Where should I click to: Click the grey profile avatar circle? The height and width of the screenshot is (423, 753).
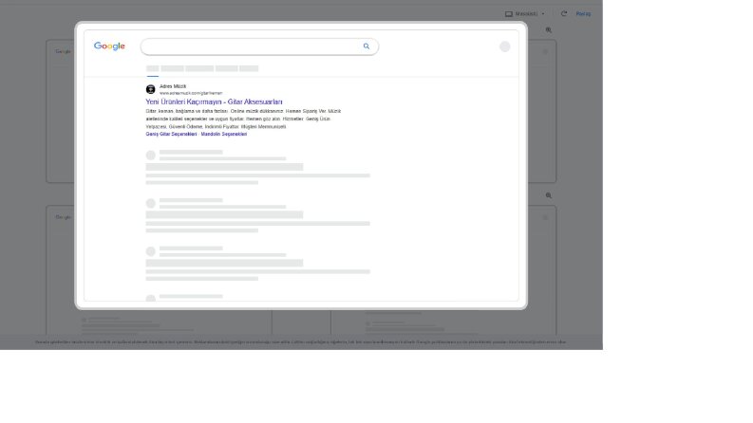click(x=505, y=46)
